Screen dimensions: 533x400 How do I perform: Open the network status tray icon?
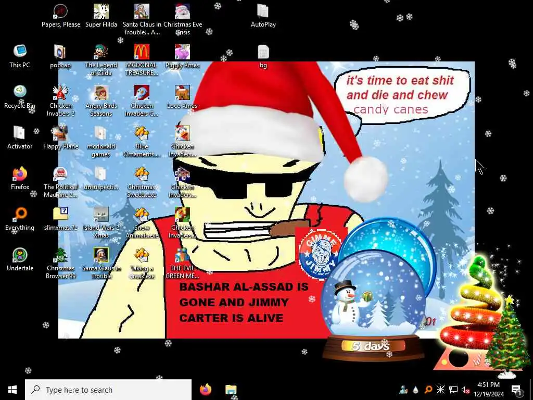click(453, 390)
